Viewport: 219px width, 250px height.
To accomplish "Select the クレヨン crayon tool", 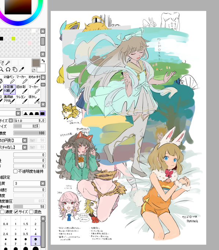I will [x=22, y=99].
